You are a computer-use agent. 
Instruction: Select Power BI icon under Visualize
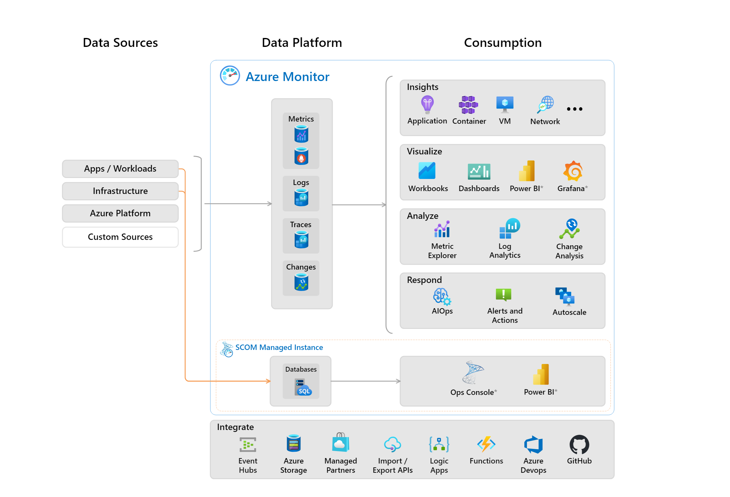526,171
